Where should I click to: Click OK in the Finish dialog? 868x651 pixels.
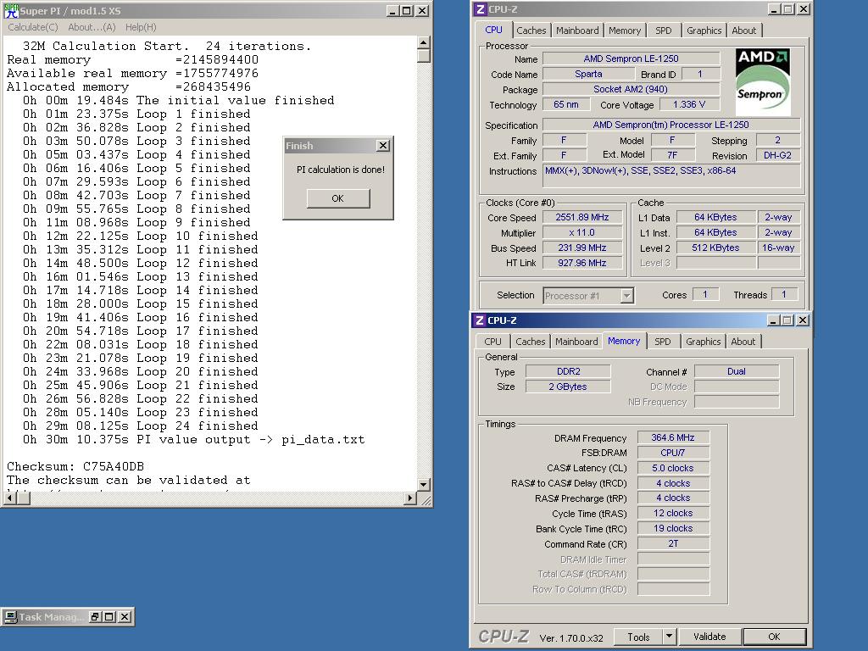[337, 198]
